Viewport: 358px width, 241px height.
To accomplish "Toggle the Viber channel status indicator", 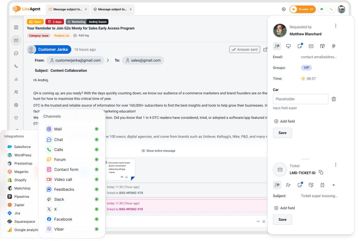I will pos(97,229).
